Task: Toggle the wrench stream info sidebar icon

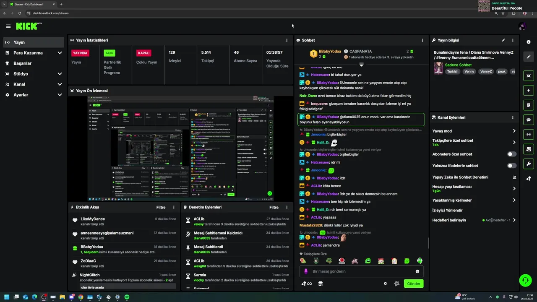Action: click(529, 164)
